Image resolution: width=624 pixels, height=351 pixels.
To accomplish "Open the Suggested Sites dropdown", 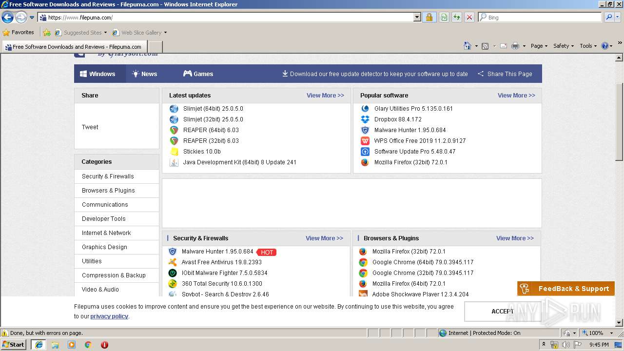I will coord(105,33).
